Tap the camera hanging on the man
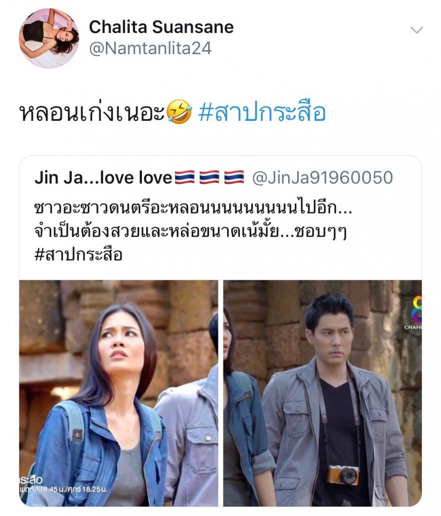 (x=343, y=475)
